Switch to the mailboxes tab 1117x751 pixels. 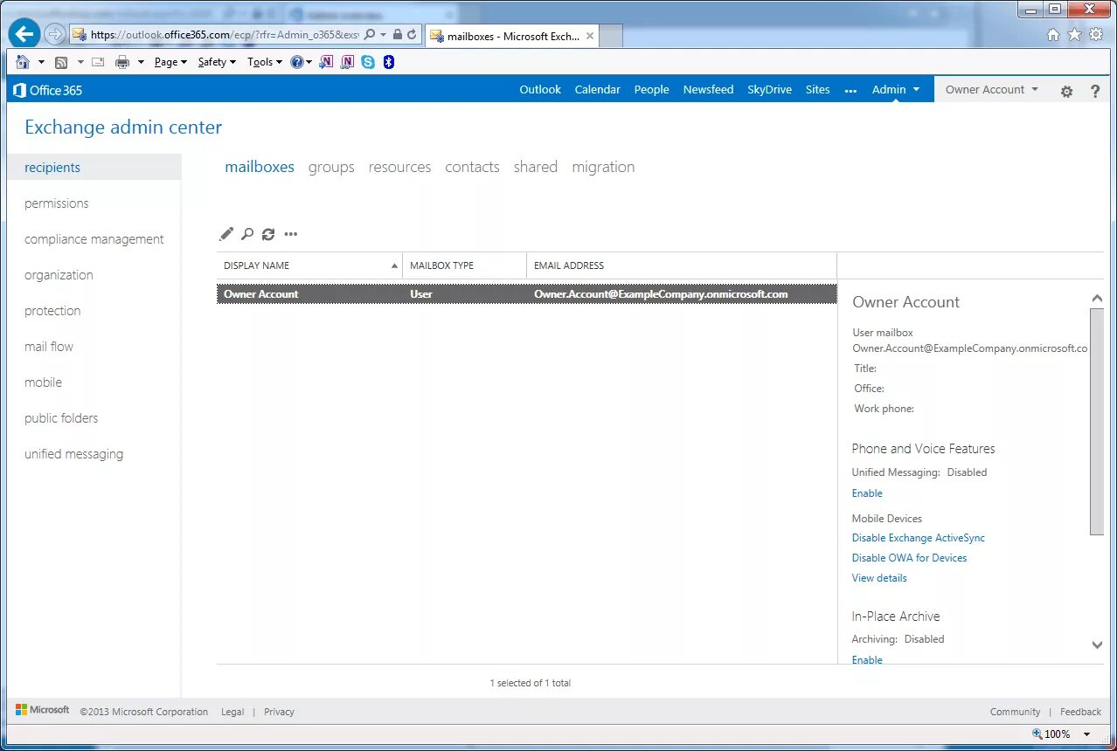(x=260, y=167)
